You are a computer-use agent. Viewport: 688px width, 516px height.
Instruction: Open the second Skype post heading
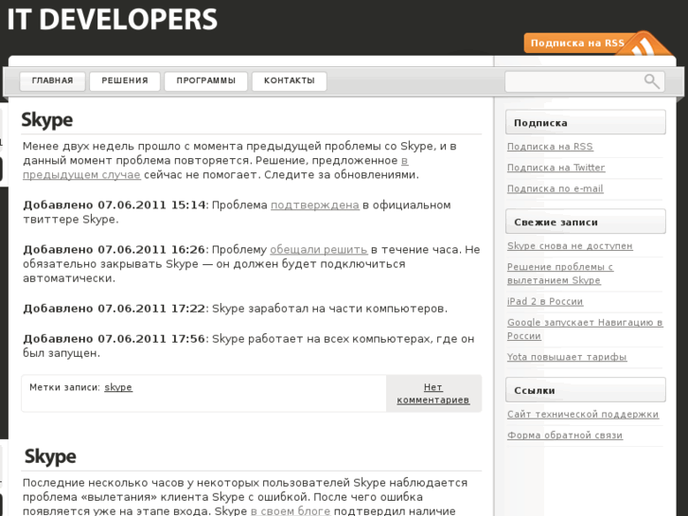50,456
